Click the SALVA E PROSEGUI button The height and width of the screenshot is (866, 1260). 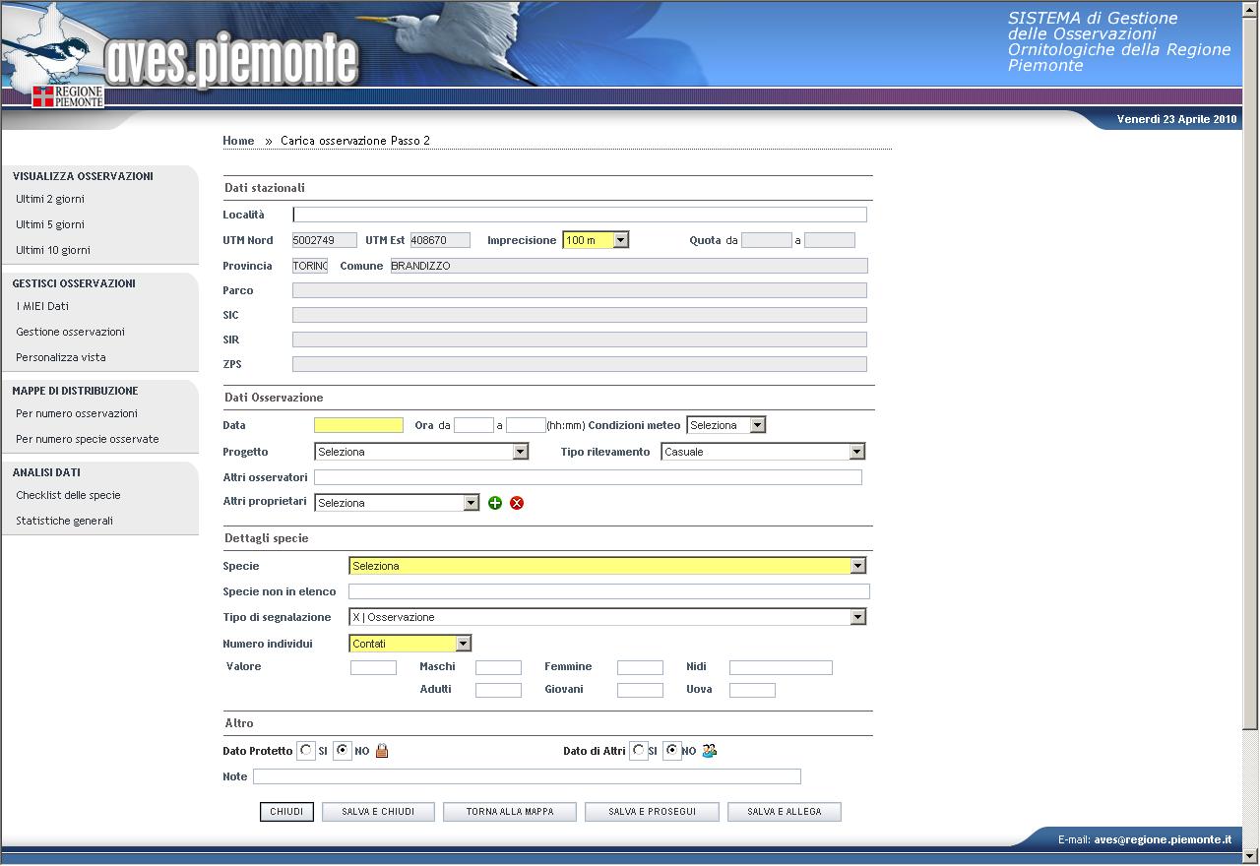tap(652, 812)
